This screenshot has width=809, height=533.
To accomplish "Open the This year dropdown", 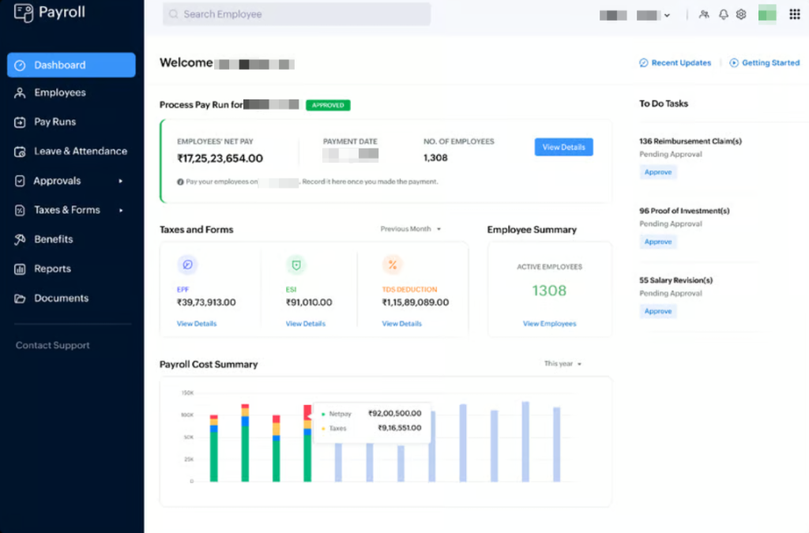I will (x=563, y=364).
